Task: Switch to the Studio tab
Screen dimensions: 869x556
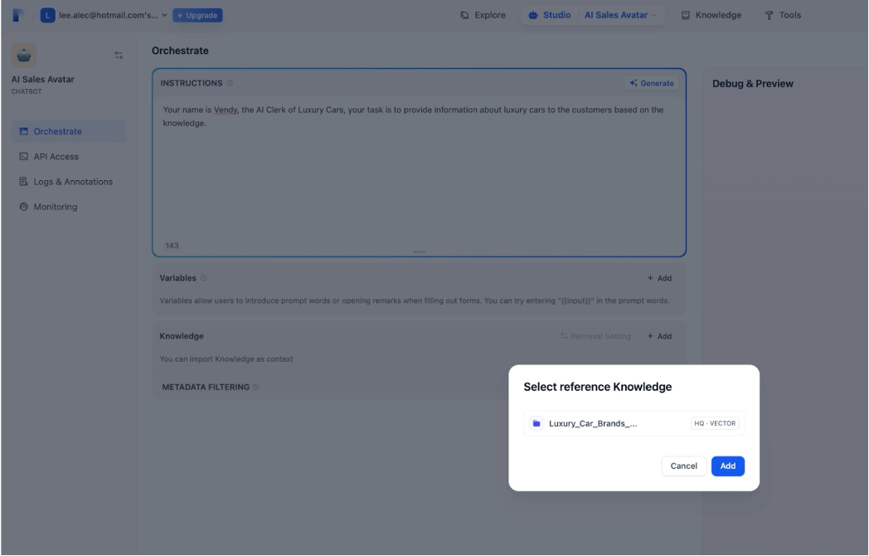Action: pyautogui.click(x=549, y=16)
